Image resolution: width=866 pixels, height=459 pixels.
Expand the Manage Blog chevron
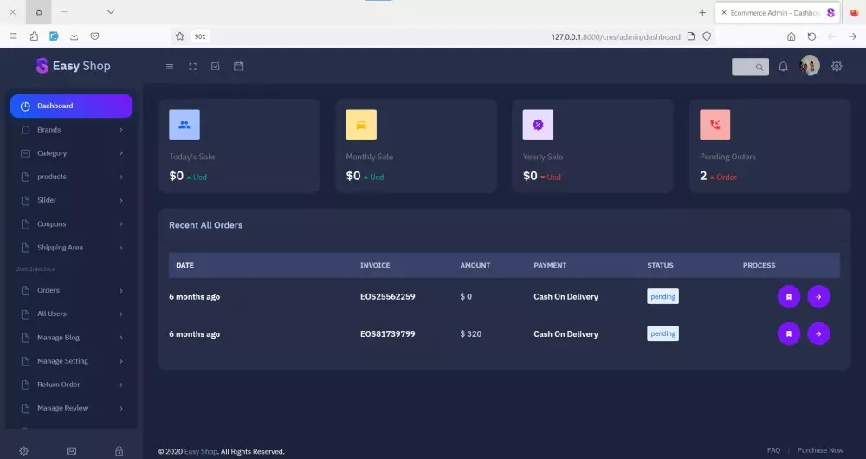pos(121,338)
